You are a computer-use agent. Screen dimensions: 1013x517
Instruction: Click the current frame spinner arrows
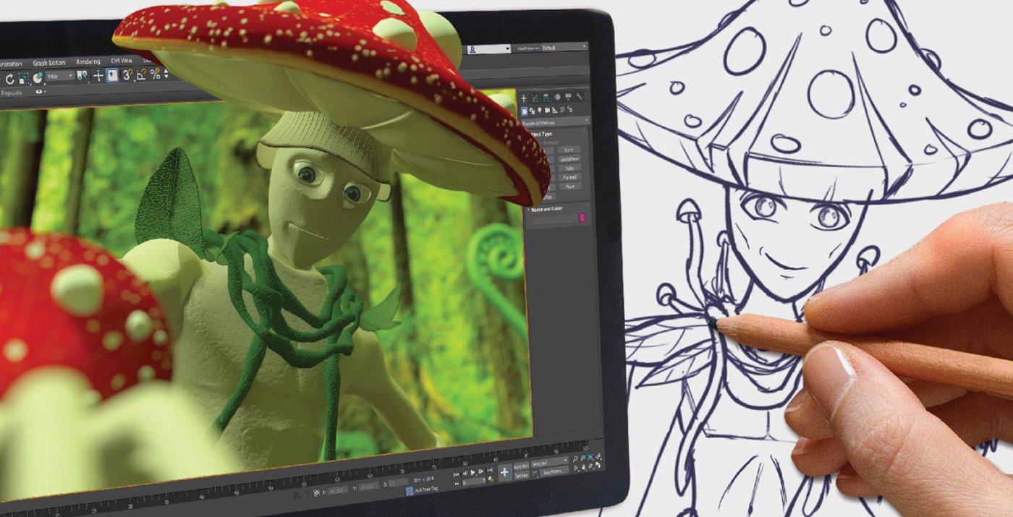click(484, 480)
